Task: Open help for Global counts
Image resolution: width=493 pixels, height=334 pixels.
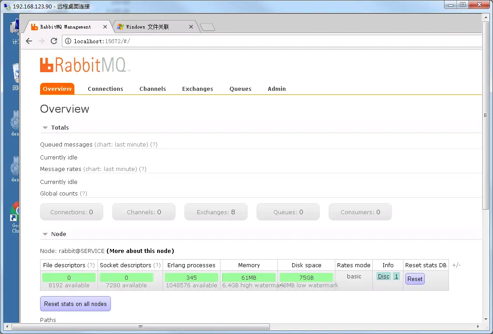Action: tap(83, 193)
